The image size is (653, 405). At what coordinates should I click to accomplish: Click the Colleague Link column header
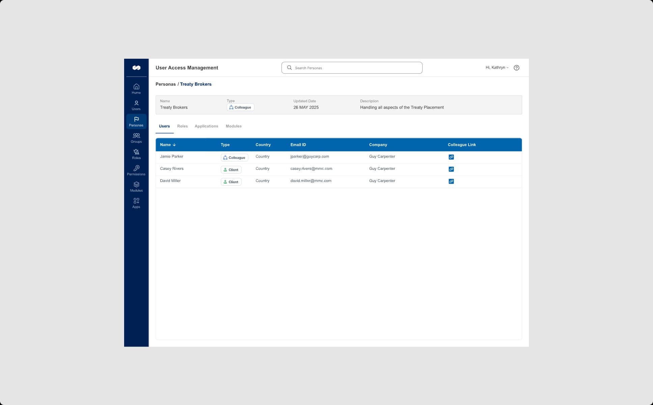tap(462, 145)
